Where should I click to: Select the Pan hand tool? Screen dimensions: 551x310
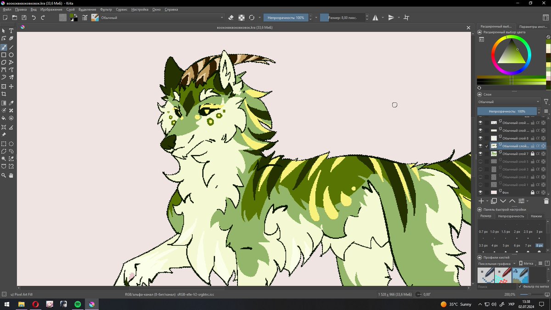(x=11, y=175)
